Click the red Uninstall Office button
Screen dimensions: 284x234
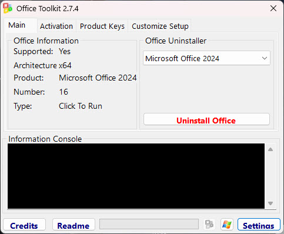pos(206,119)
